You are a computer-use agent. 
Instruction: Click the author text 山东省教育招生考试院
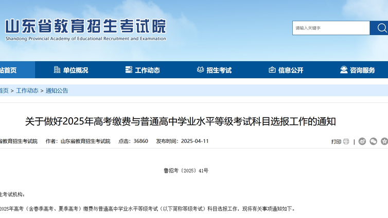coord(85,141)
